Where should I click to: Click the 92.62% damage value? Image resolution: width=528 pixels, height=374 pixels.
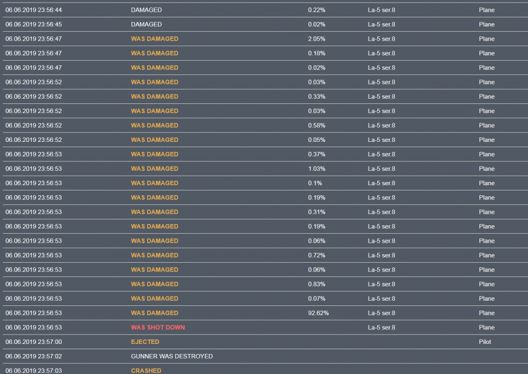pos(318,313)
